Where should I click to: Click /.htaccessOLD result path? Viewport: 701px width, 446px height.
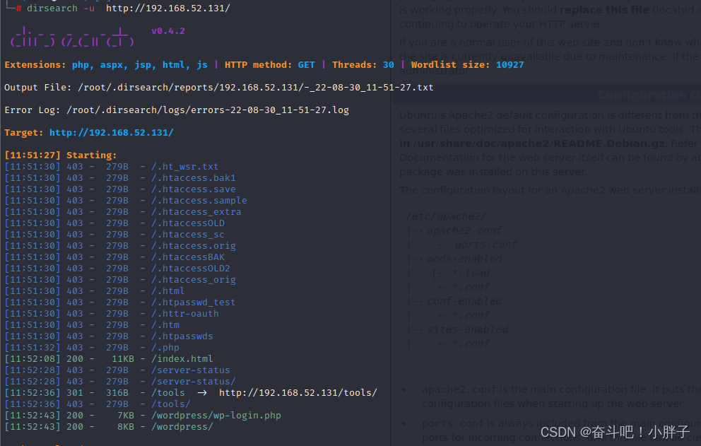click(188, 223)
